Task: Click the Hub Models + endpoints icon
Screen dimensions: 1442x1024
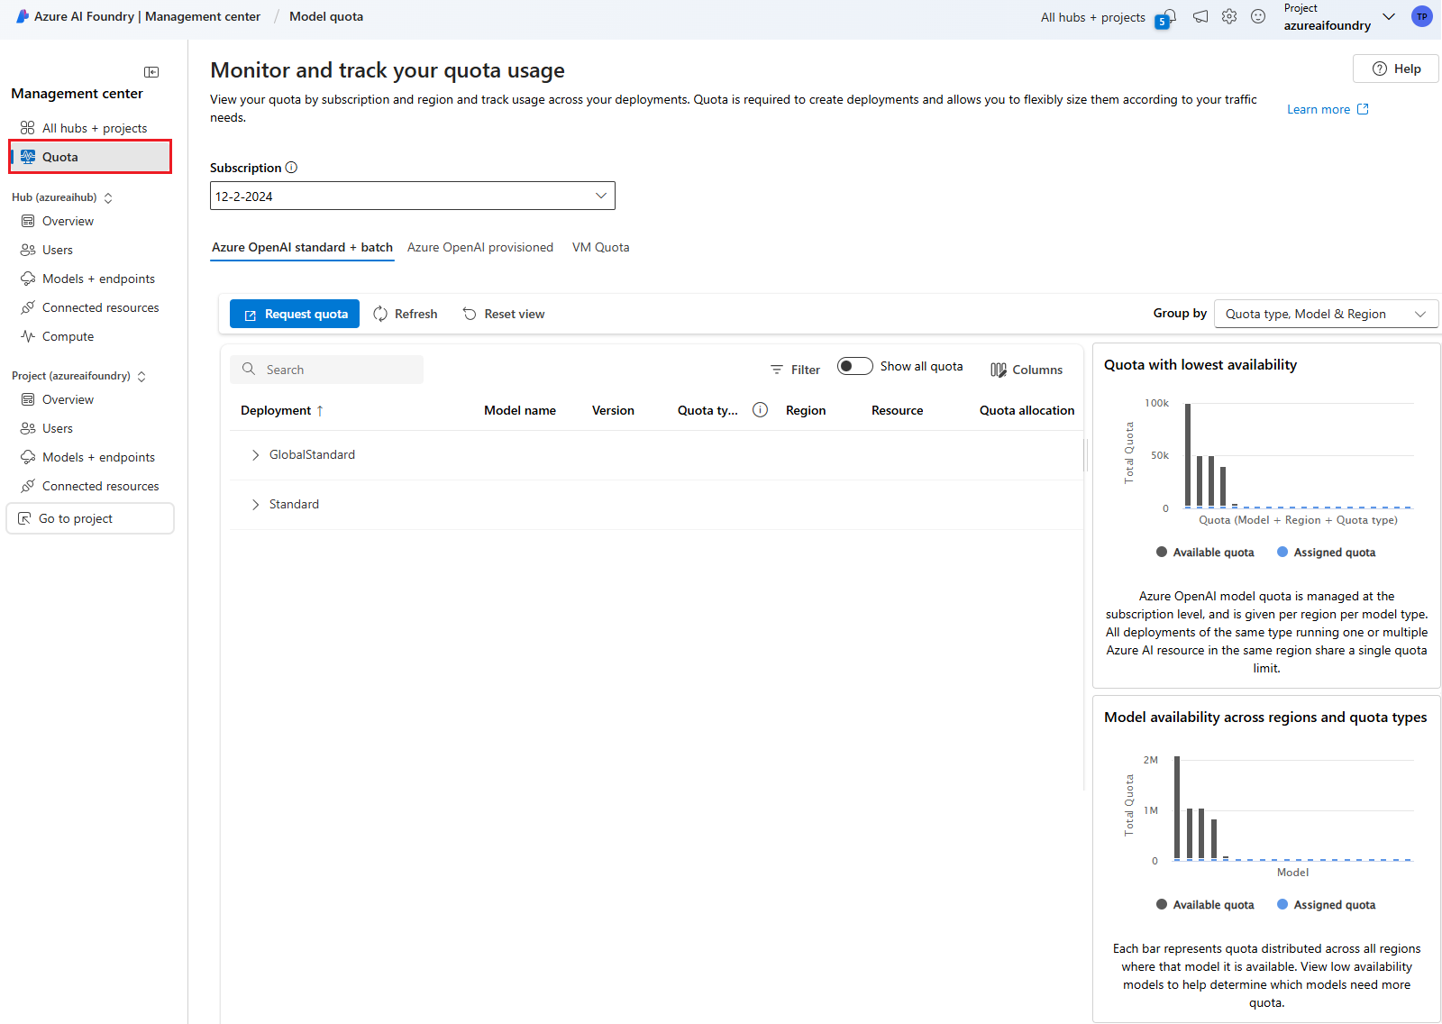Action: 28,279
